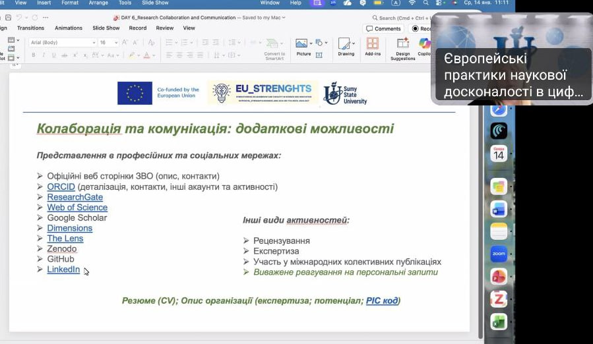Switch to the Animations tab

click(69, 28)
